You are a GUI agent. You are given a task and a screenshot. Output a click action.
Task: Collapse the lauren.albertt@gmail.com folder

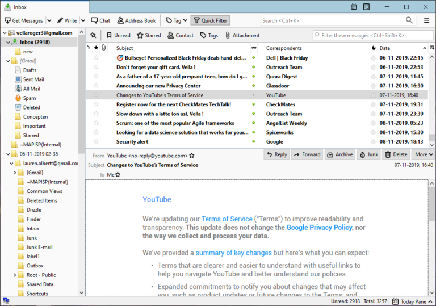[11, 164]
